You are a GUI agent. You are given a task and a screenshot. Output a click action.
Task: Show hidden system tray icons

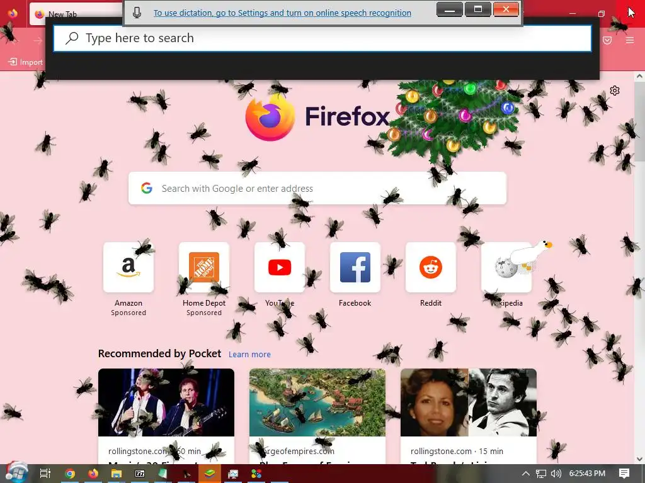coord(526,474)
